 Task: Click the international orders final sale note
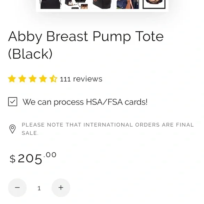click(x=108, y=129)
